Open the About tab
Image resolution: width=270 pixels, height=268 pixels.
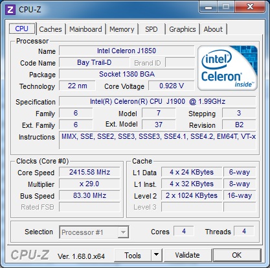213,29
